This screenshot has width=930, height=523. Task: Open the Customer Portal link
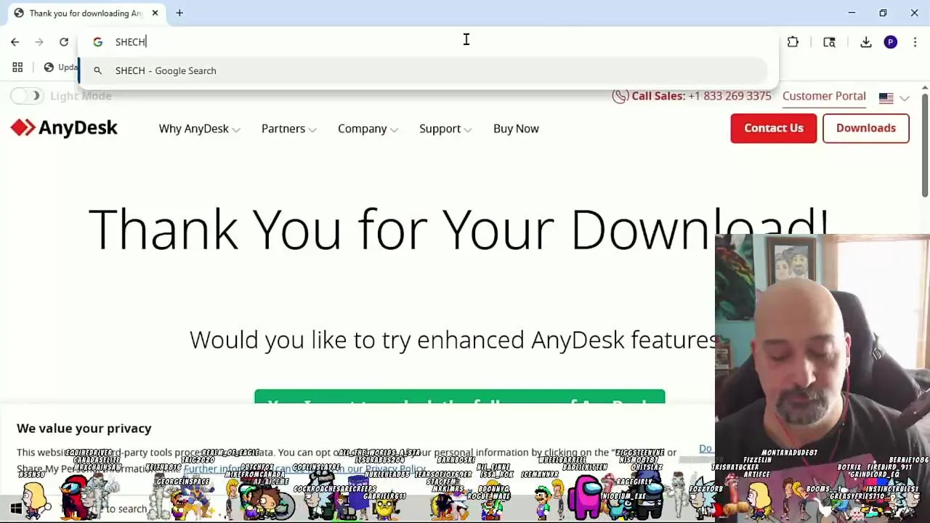824,96
